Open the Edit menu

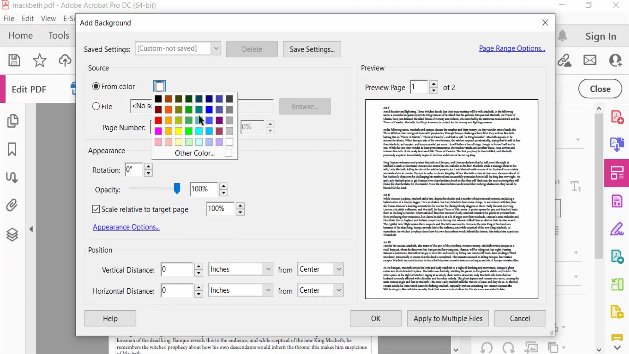coord(28,18)
